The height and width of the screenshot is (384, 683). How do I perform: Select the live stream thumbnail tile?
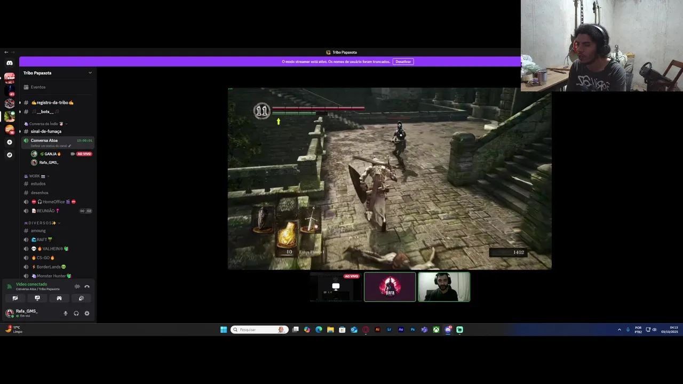point(336,287)
